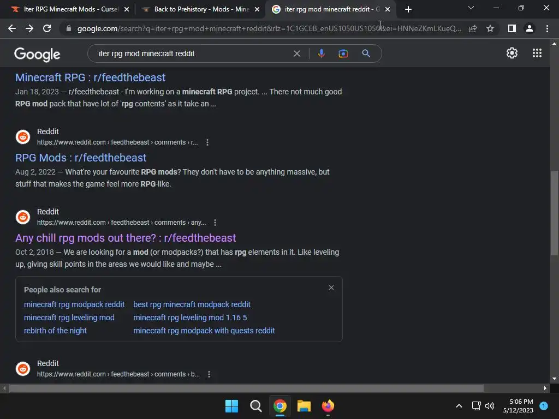
Task: Go to Google home logo
Action: click(37, 54)
